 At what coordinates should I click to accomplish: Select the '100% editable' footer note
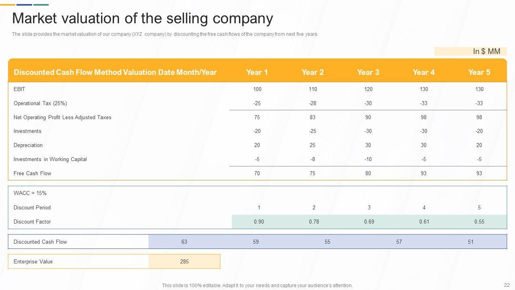click(x=257, y=285)
